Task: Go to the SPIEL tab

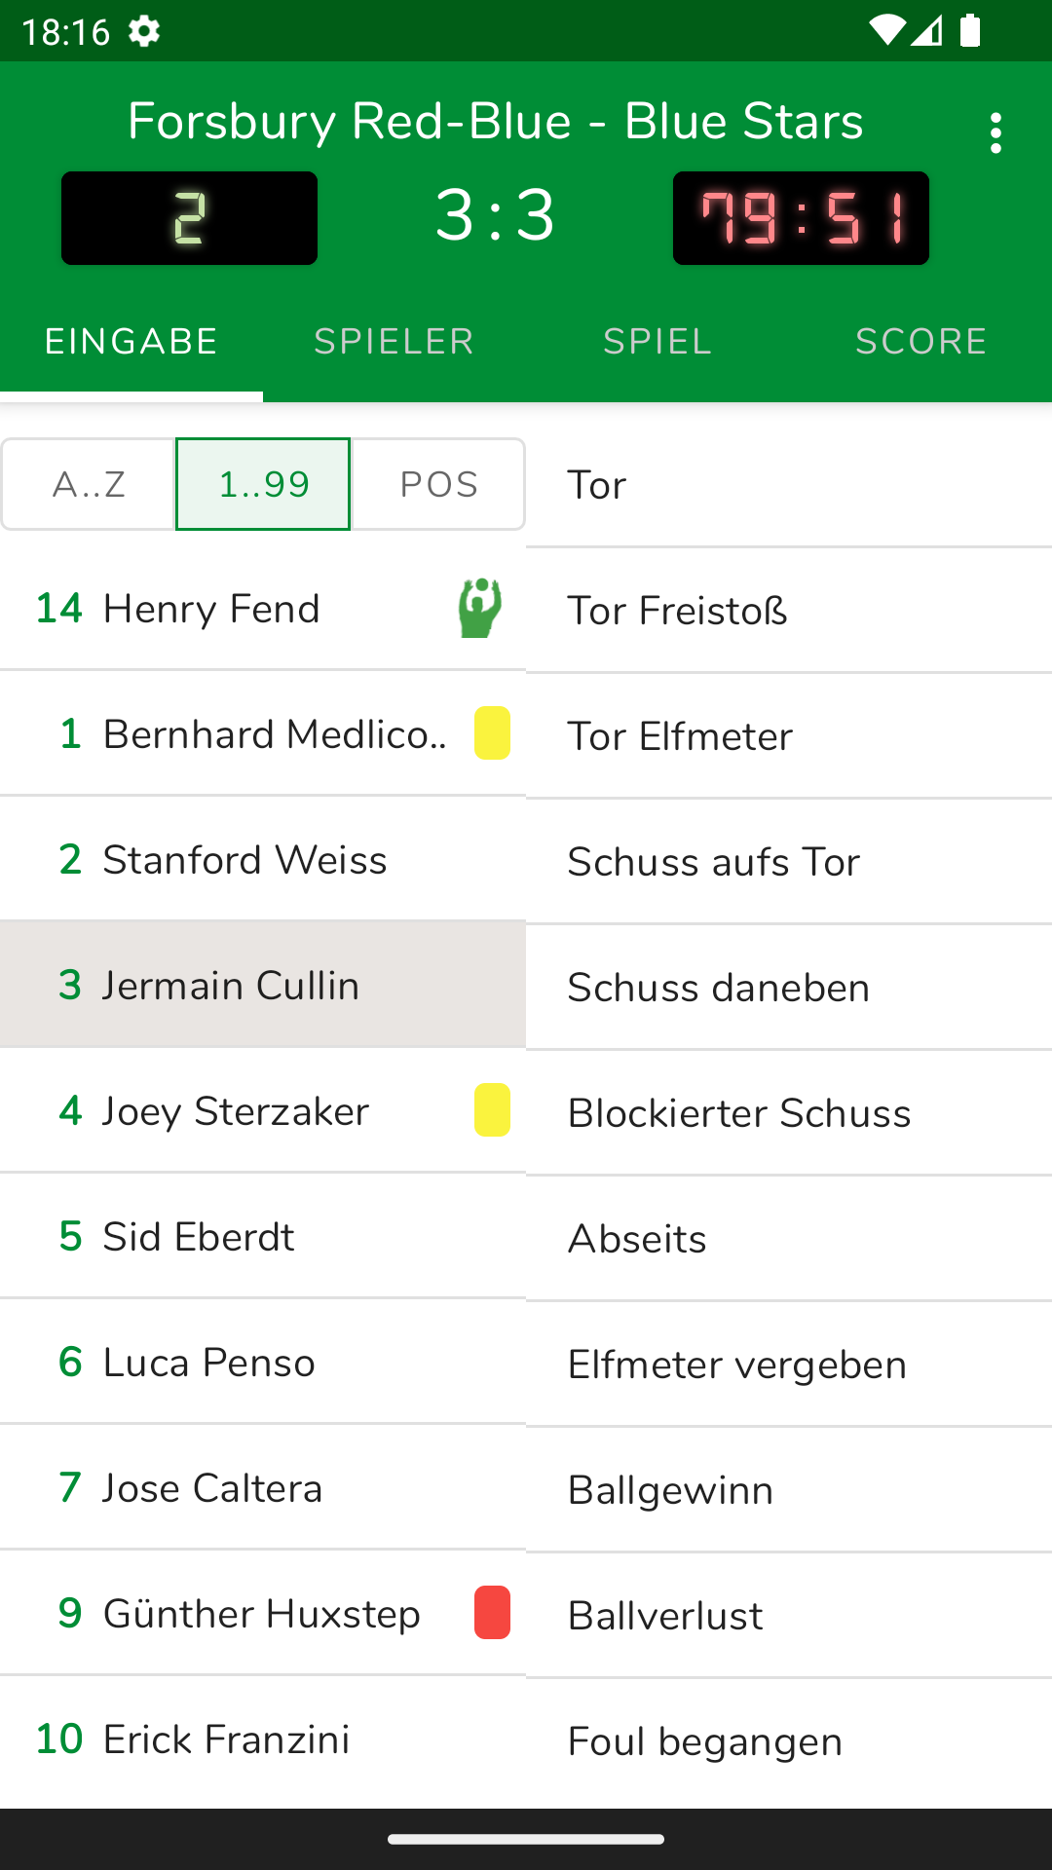Action: pos(657,342)
